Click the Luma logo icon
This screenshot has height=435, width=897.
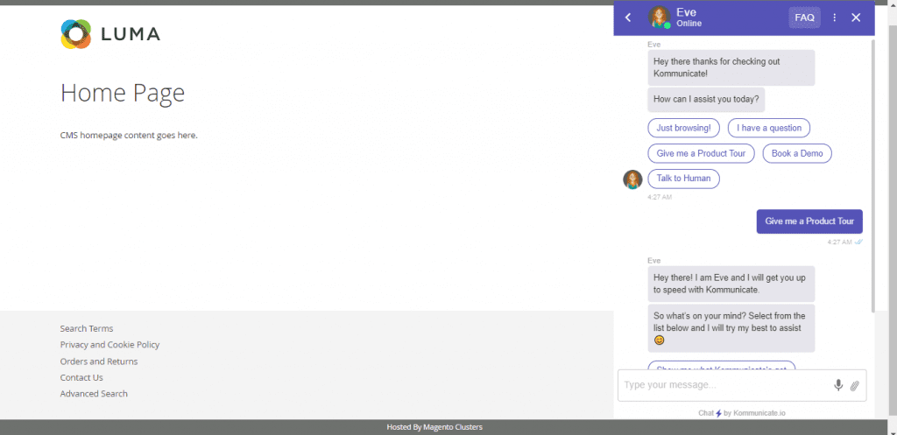pos(76,34)
